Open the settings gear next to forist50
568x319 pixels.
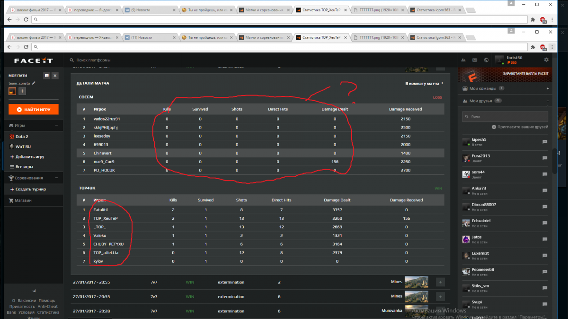546,60
